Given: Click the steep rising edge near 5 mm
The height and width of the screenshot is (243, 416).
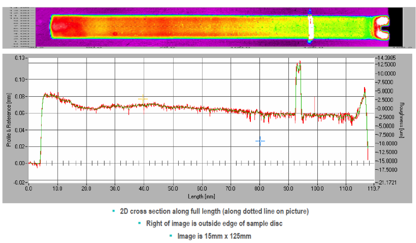Looking at the screenshot, I should pos(42,126).
